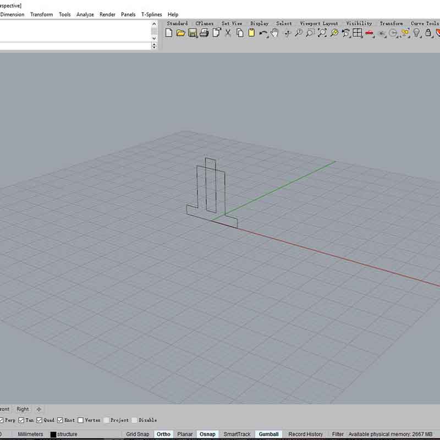The image size is (440, 440).
Task: Click Zoom Extents icon
Action: [x=322, y=33]
